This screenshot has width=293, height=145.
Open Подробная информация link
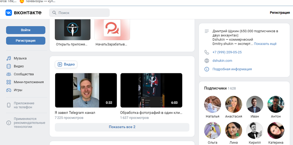click(x=232, y=69)
